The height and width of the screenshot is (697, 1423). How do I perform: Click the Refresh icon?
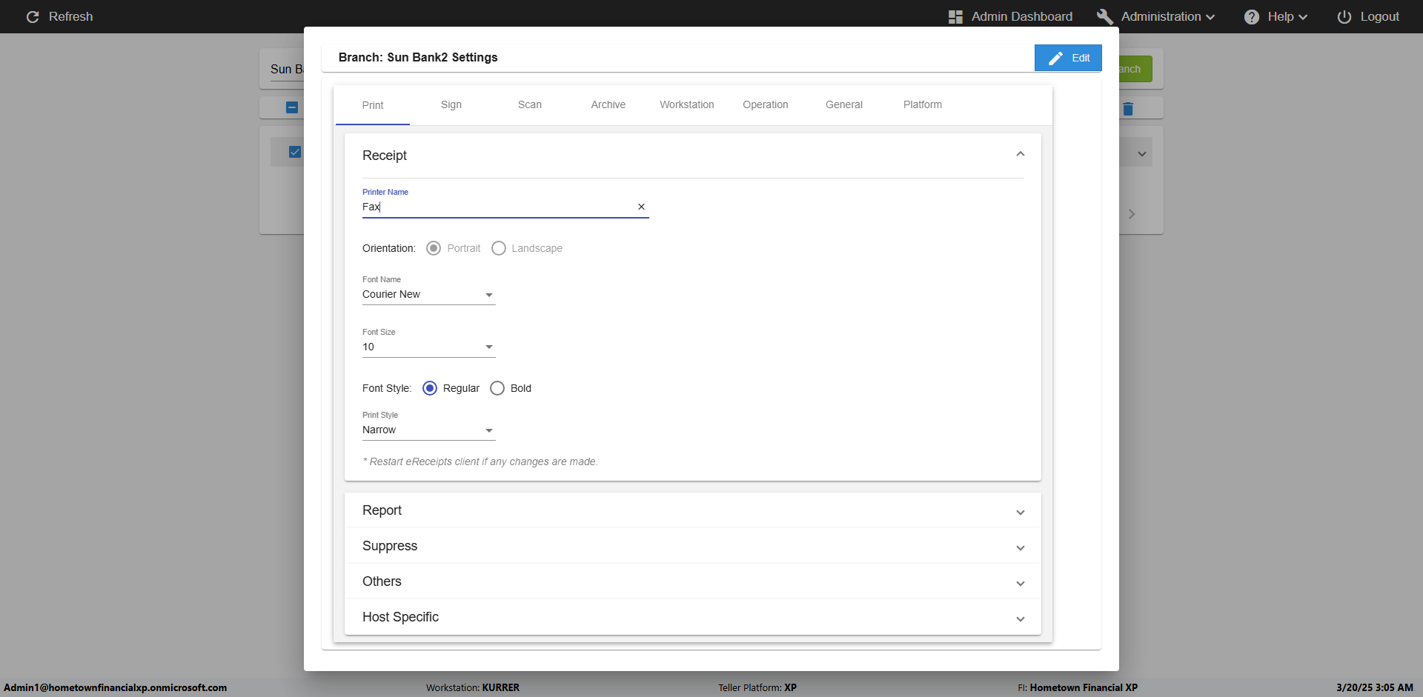33,17
